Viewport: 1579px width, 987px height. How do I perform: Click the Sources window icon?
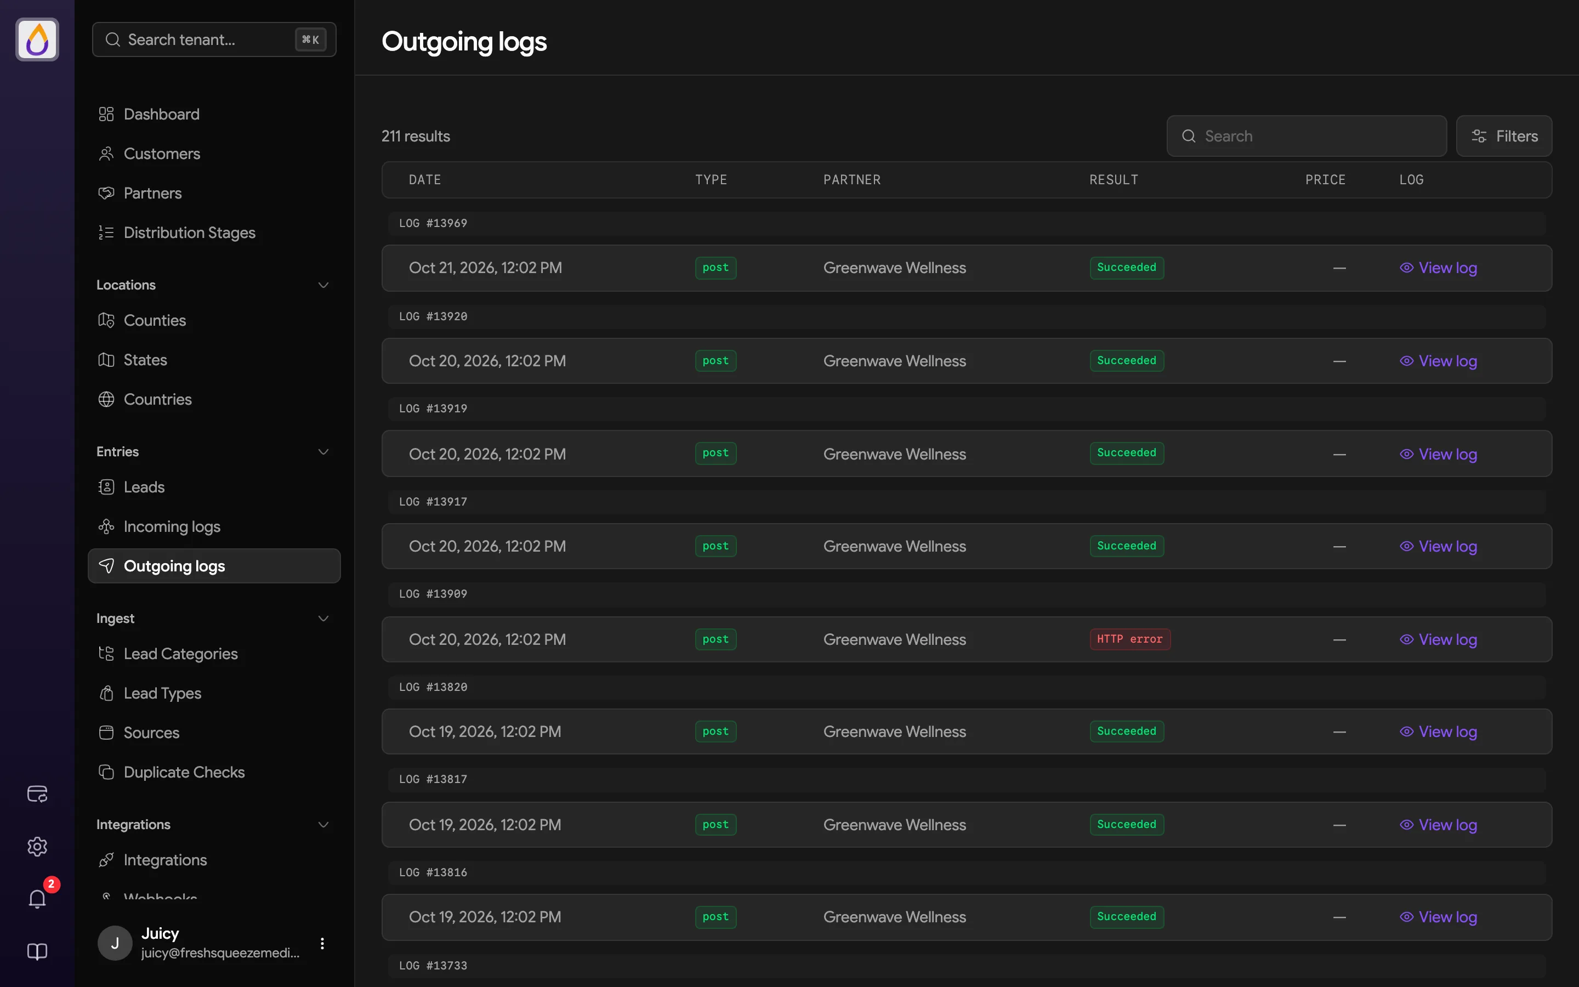[106, 733]
